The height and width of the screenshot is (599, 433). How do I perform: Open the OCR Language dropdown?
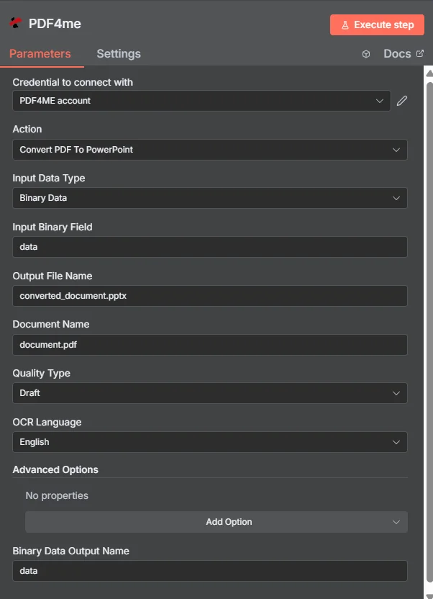(209, 442)
